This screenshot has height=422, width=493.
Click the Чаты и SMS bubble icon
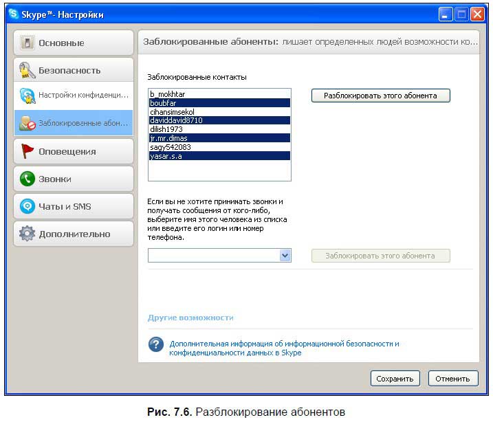tap(28, 206)
